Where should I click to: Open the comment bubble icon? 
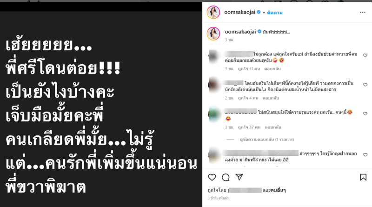[x=226, y=177]
